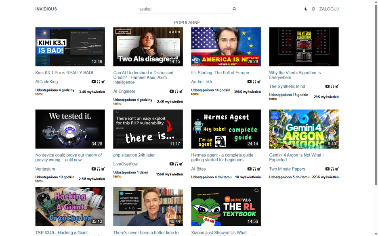Click the "2.5M wyświetleń" view count
378x236 pixels.
92,179
